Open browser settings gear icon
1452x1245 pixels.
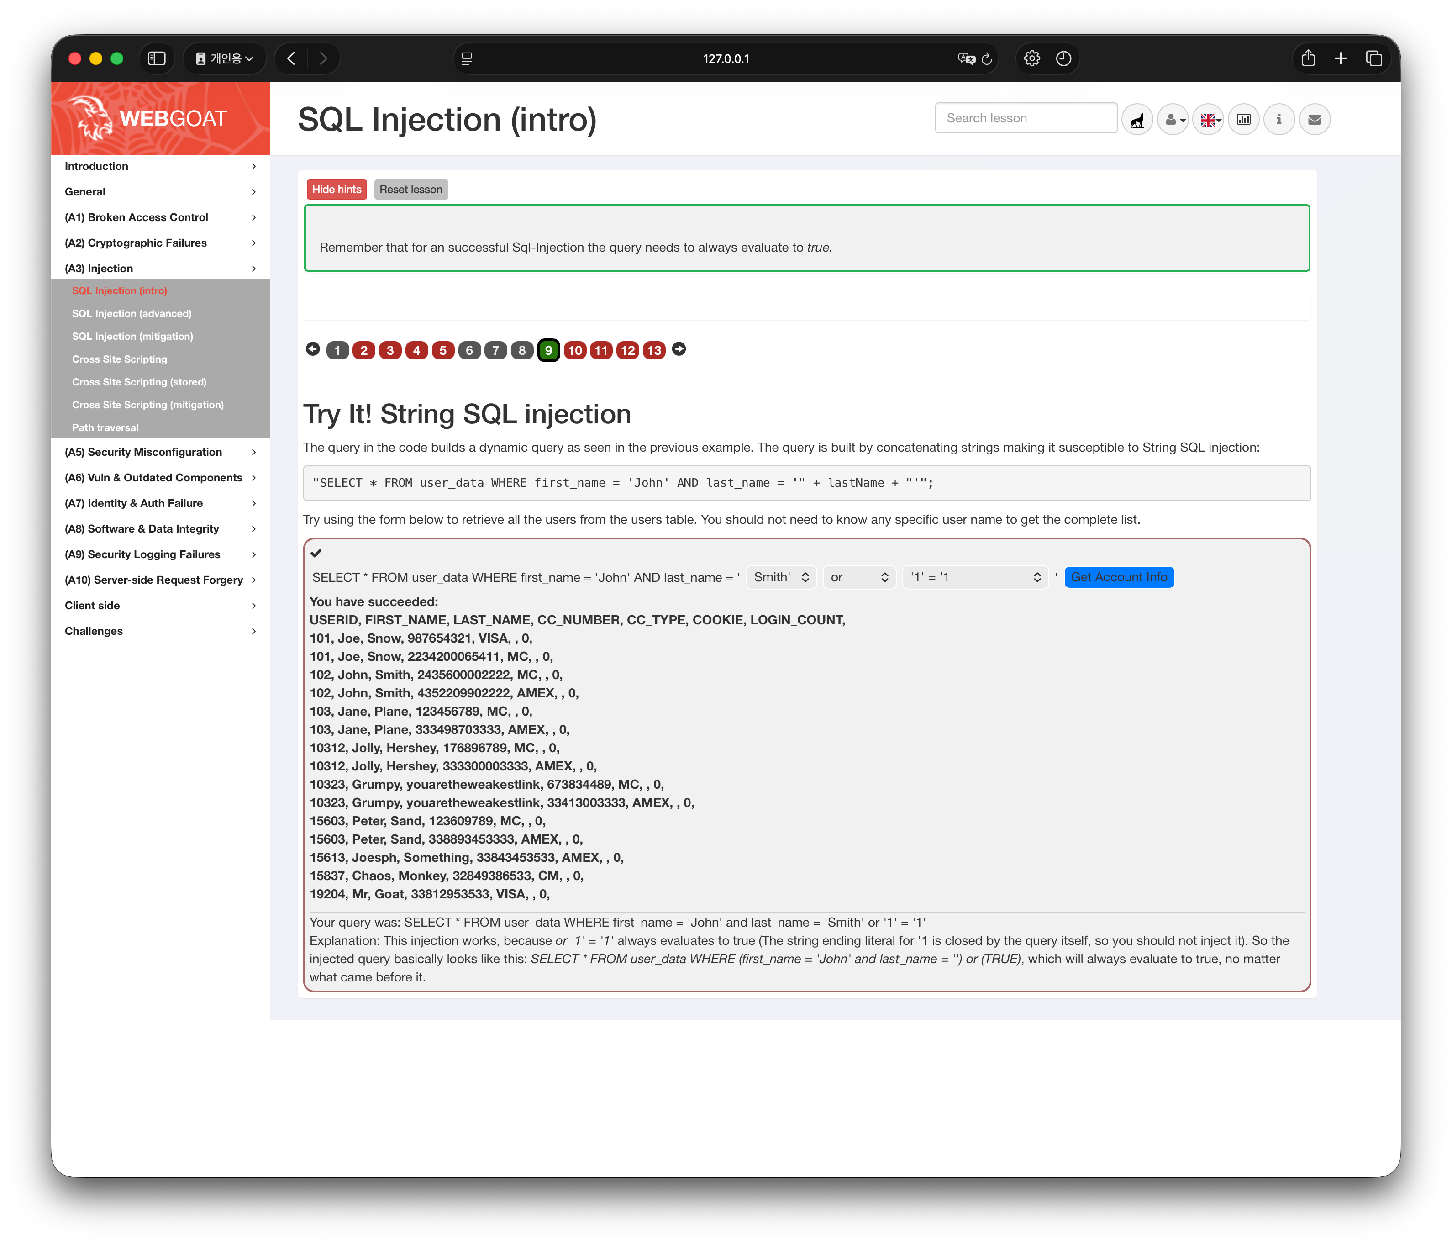click(x=1031, y=58)
